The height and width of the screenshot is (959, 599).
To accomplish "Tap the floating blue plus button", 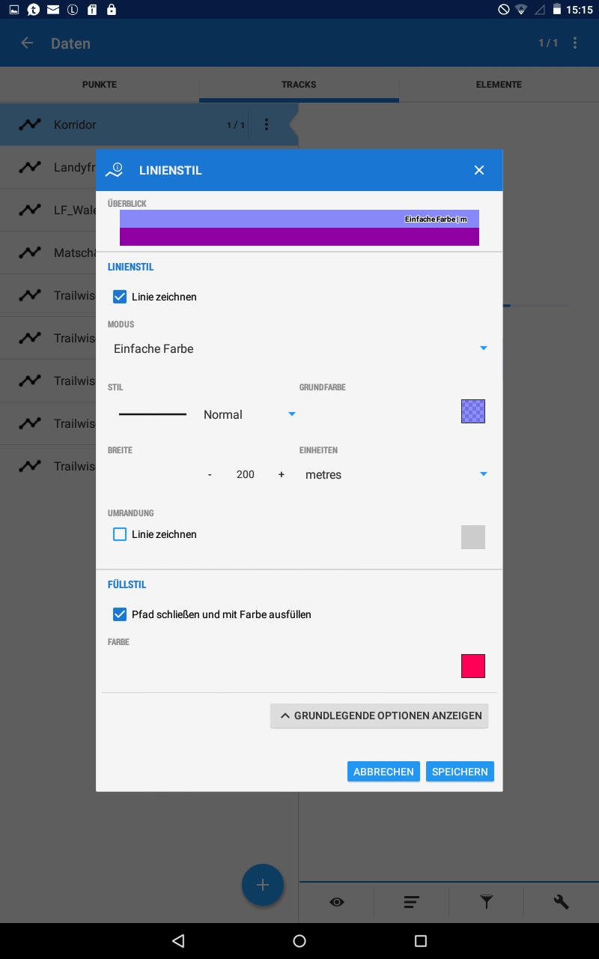I will point(263,885).
